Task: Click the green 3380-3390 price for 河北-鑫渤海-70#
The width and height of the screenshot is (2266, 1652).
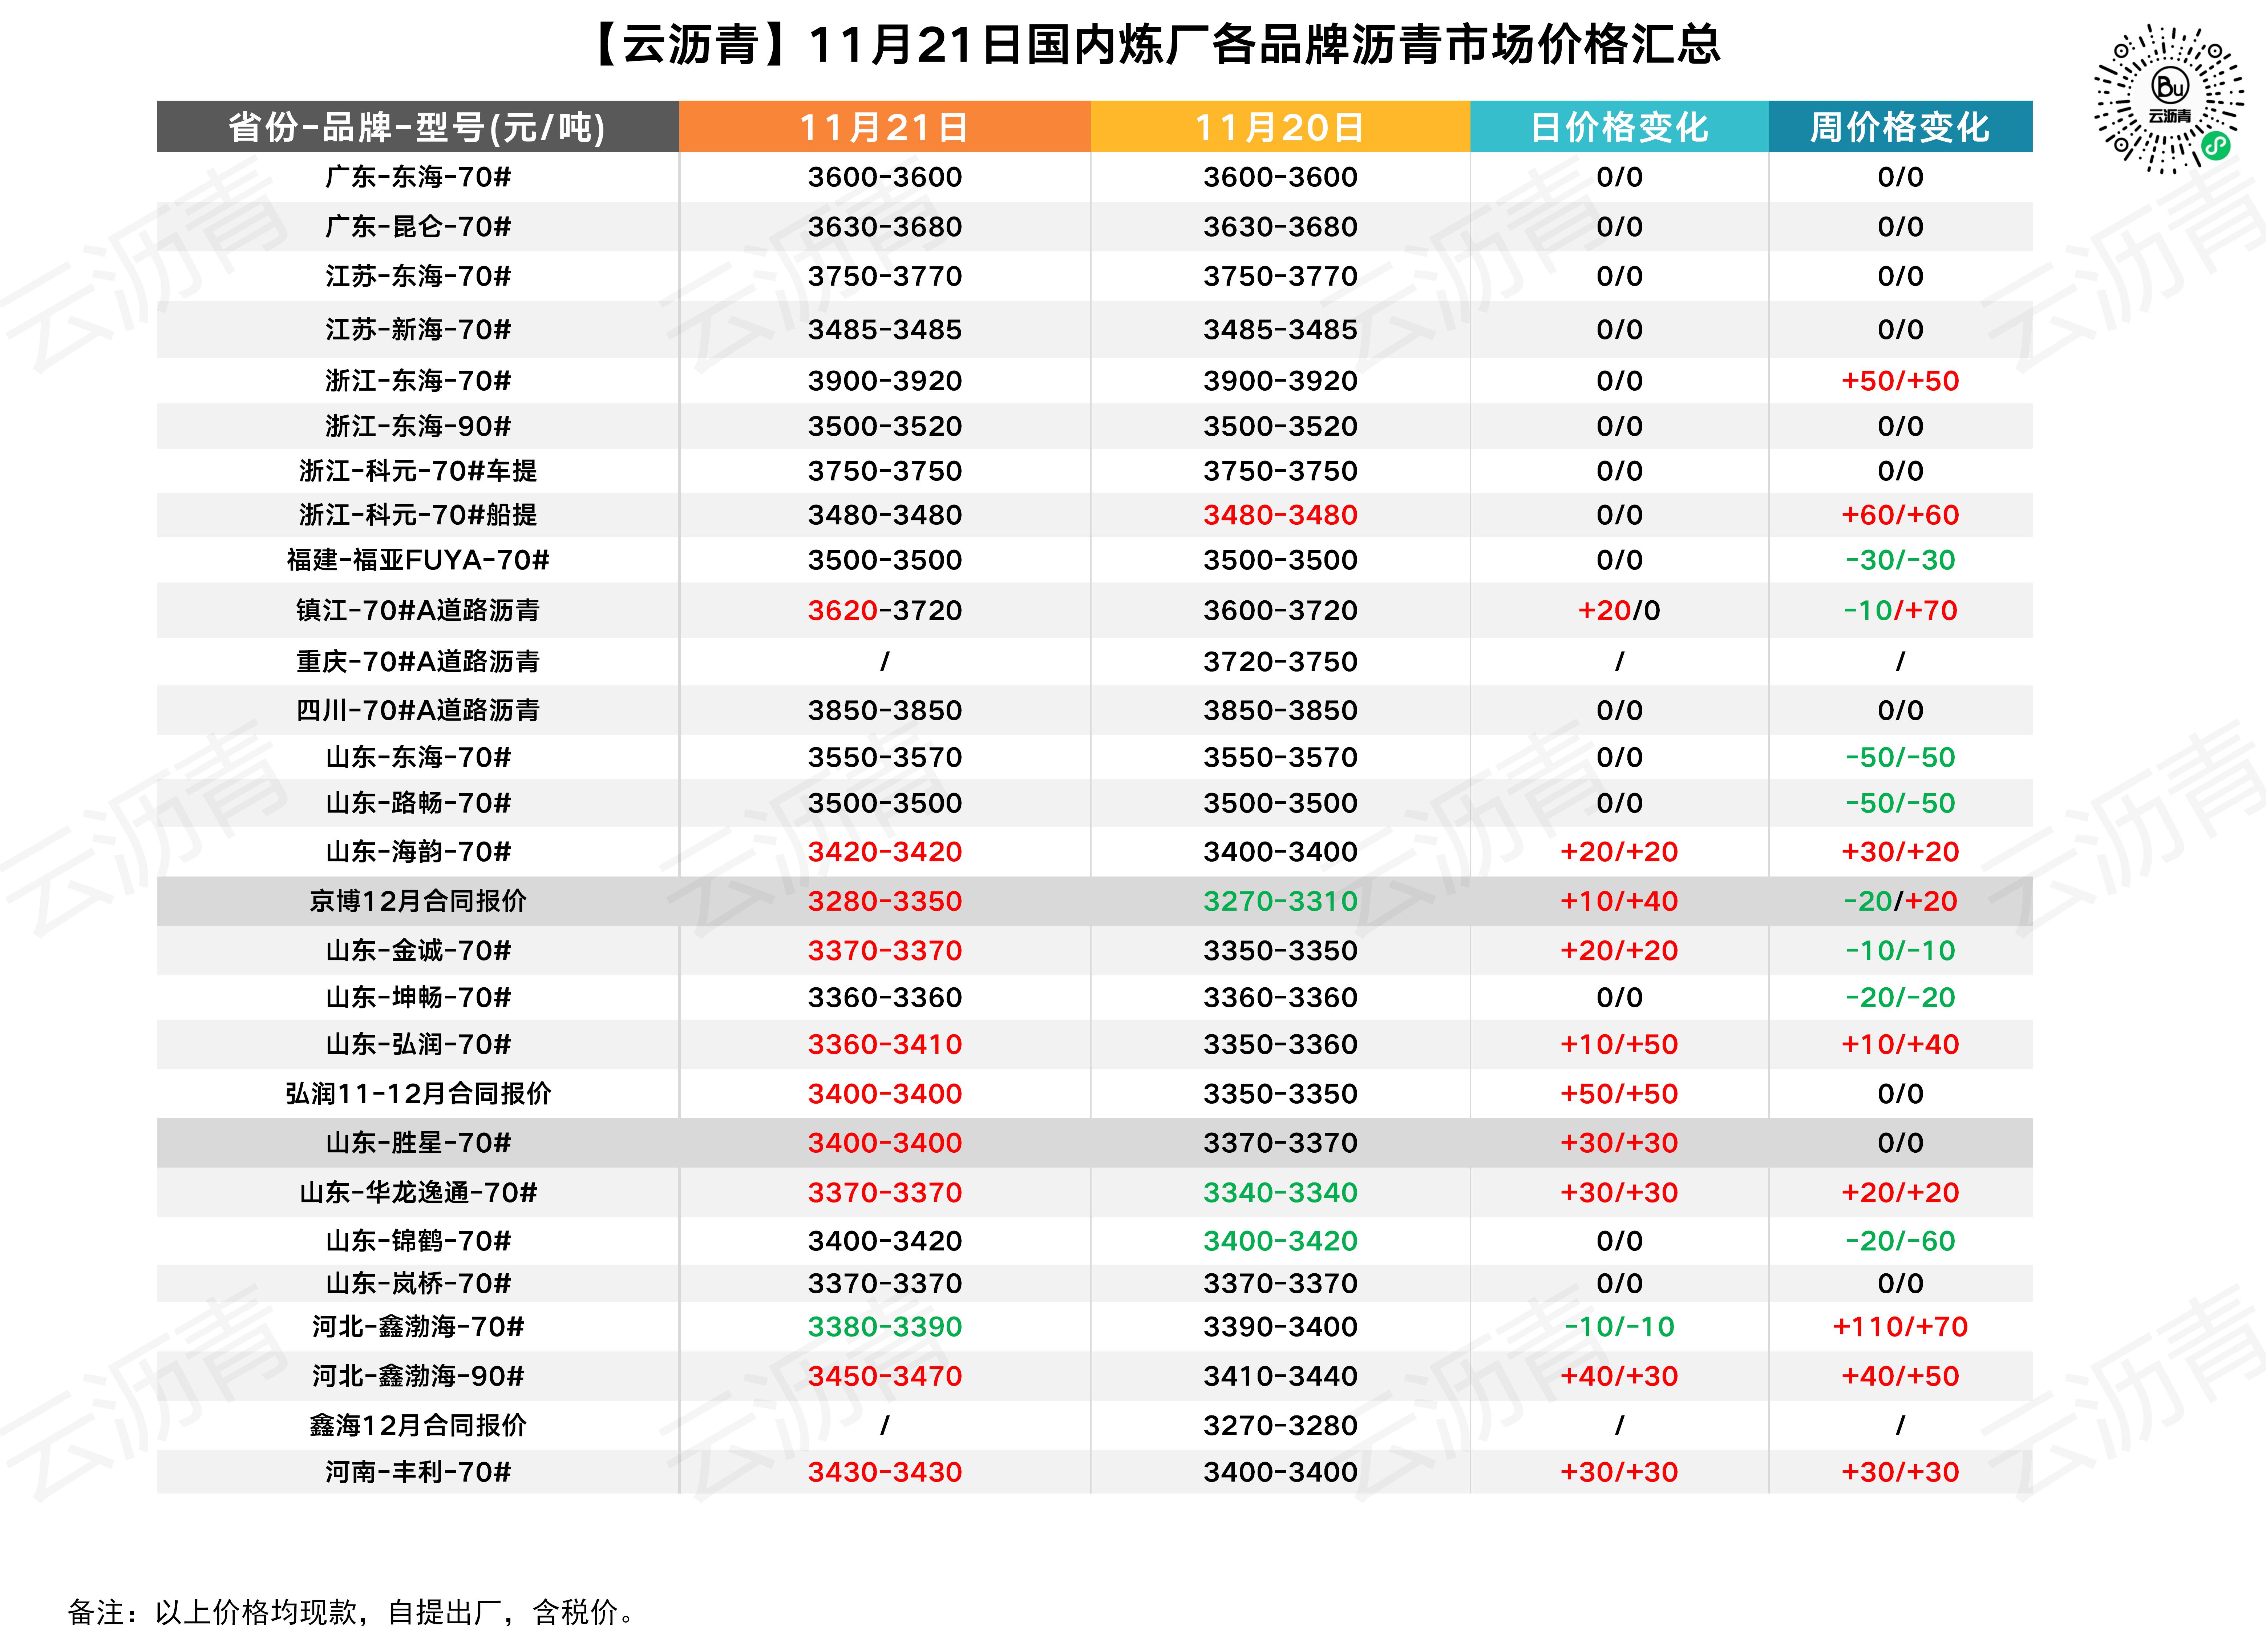Action: 885,1327
